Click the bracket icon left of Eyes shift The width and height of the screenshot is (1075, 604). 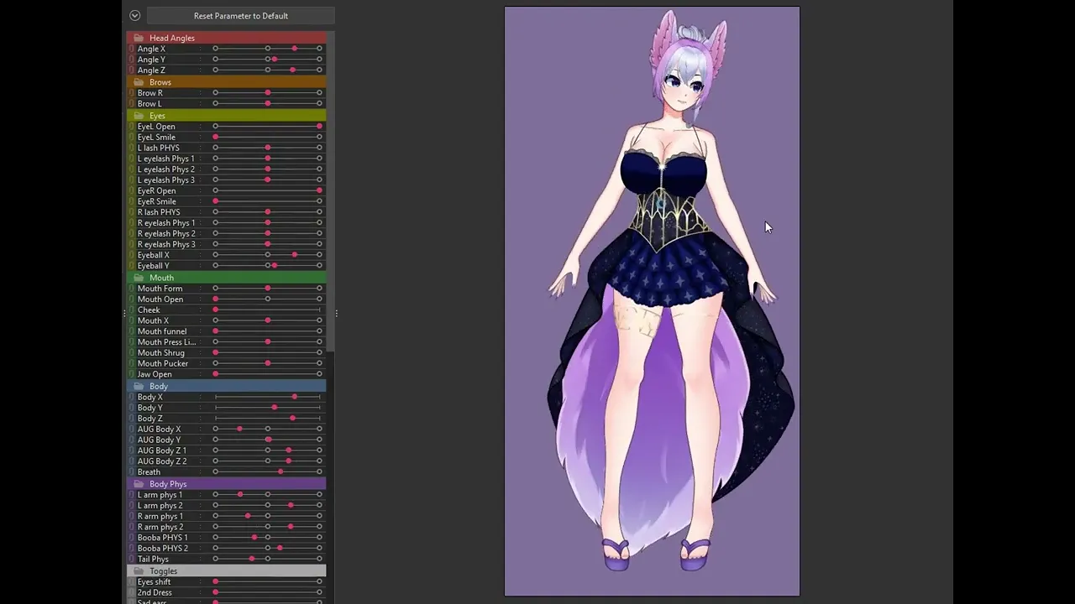(132, 582)
